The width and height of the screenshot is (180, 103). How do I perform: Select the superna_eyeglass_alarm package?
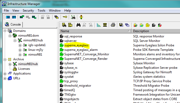81,50
